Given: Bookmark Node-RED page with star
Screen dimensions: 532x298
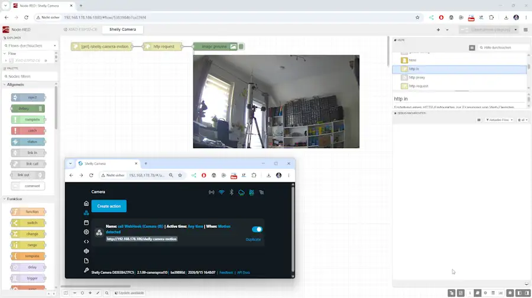Looking at the screenshot, I should click(x=417, y=18).
